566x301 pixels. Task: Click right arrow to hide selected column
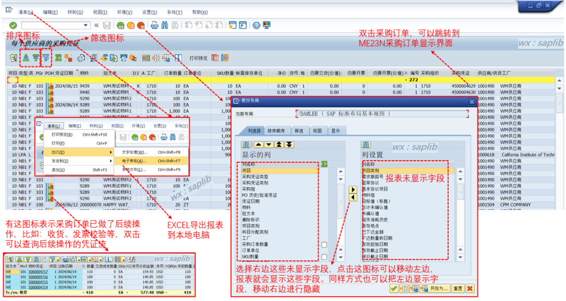353,189
